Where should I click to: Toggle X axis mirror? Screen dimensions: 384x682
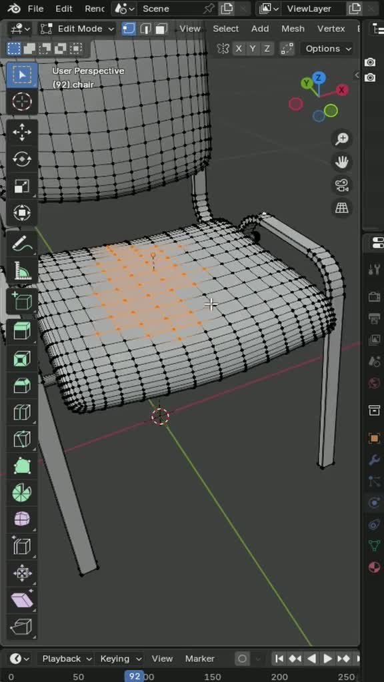(x=239, y=49)
